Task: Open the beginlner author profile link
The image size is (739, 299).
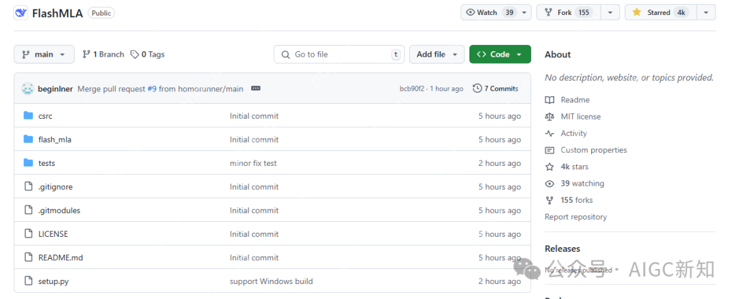Action: pos(55,88)
